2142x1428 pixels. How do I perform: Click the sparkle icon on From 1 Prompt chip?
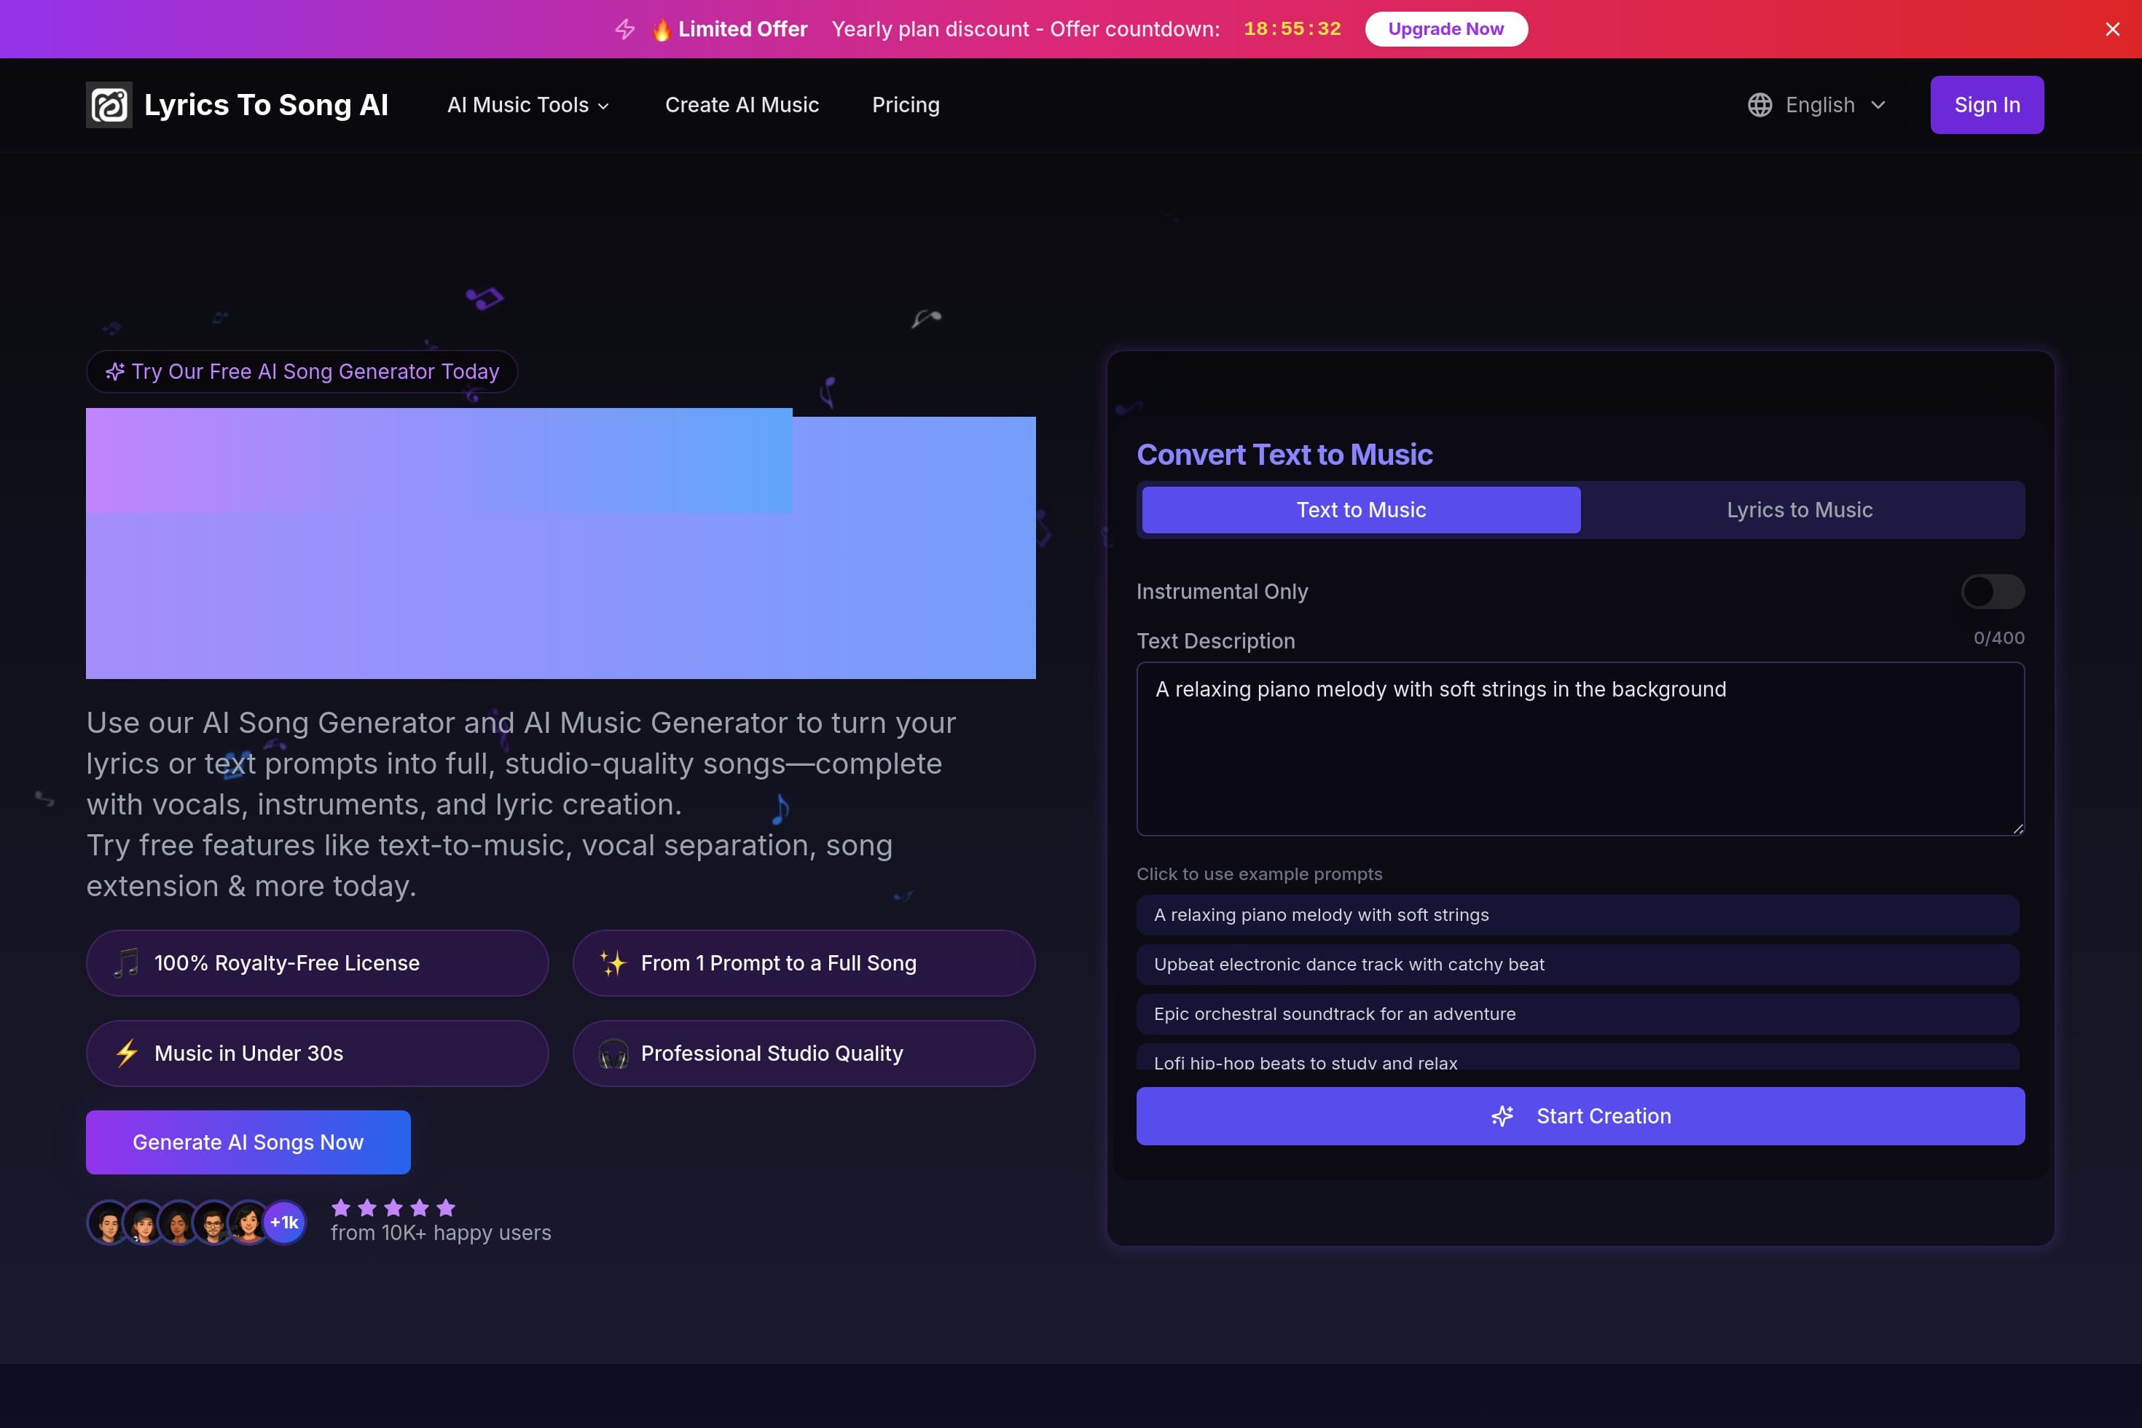[612, 962]
